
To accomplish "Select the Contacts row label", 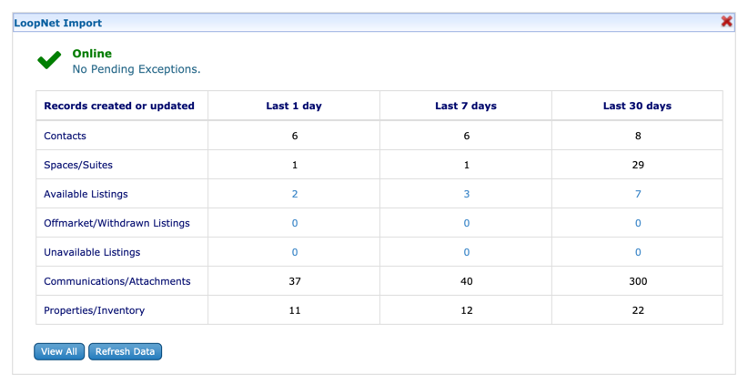I will [66, 136].
